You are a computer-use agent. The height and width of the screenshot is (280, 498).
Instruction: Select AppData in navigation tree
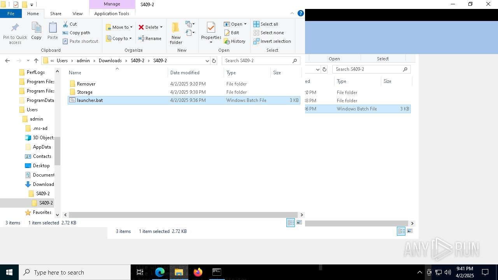click(x=42, y=147)
